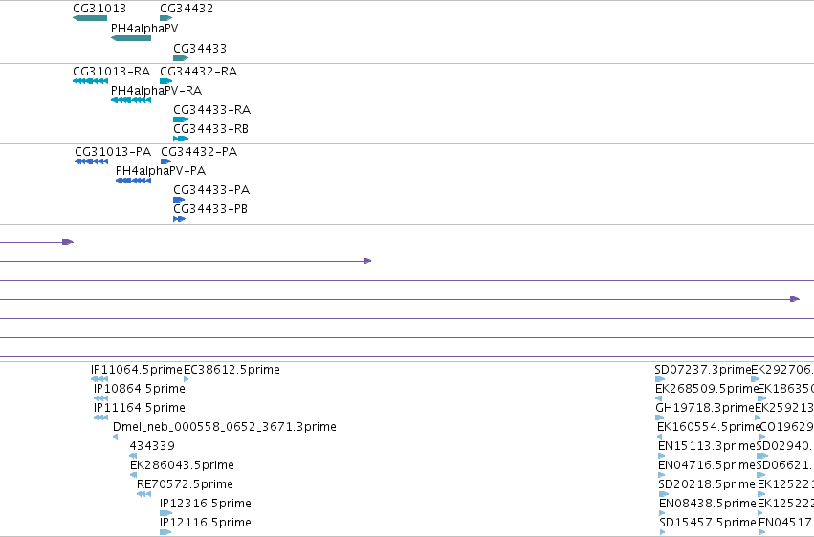This screenshot has height=537, width=814.
Task: Click the RE70572.5prime EST glyph
Action: (143, 494)
